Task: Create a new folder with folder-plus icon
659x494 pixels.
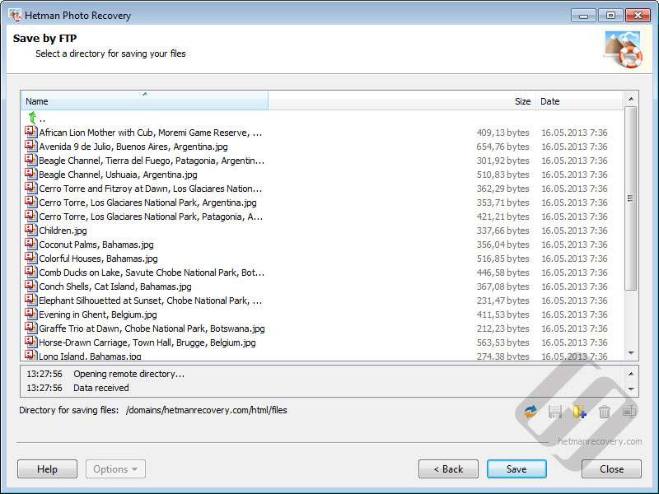Action: pyautogui.click(x=580, y=412)
